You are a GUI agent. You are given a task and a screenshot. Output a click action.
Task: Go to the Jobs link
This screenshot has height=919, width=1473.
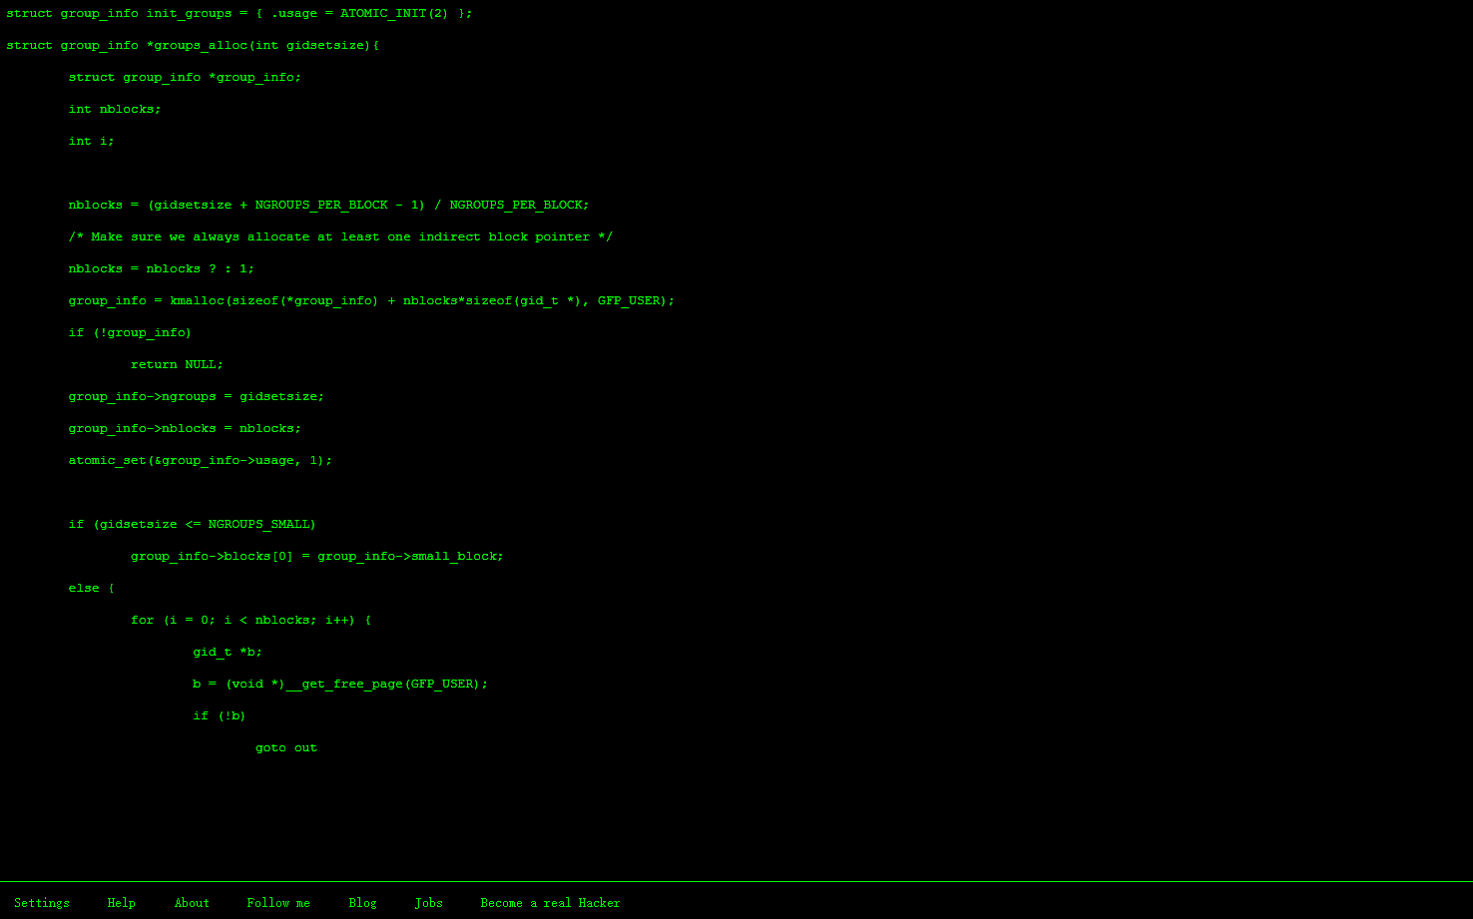click(x=429, y=903)
